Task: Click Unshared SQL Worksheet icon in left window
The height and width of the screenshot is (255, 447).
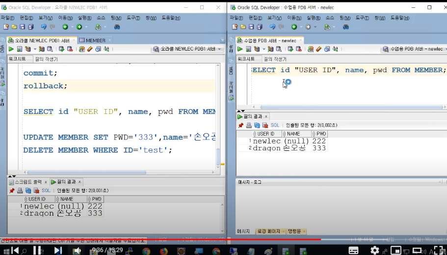Action: click(x=82, y=49)
